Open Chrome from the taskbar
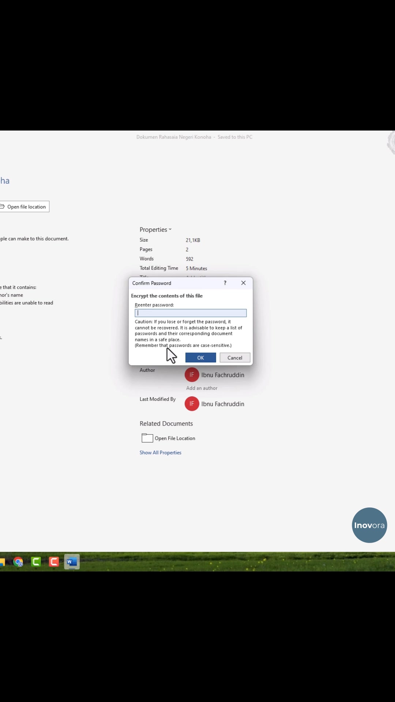Screen dimensions: 395x702 tap(18, 562)
